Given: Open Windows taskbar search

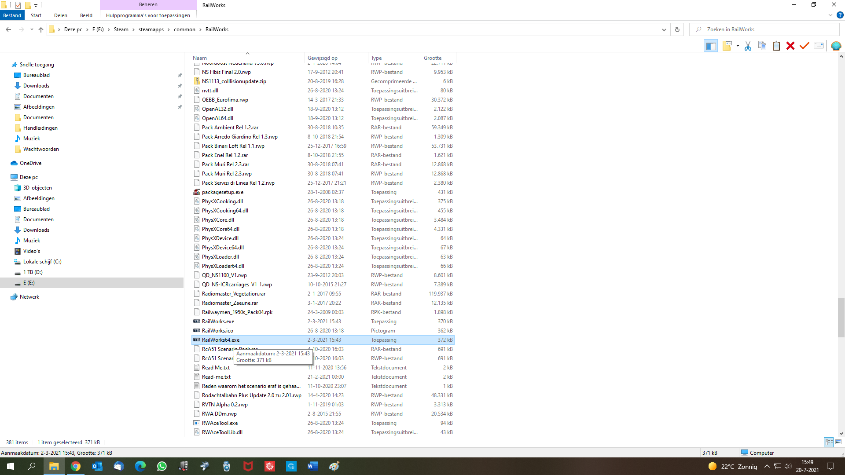Looking at the screenshot, I should 32,466.
